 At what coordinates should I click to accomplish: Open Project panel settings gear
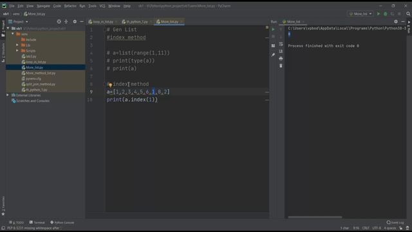click(75, 21)
